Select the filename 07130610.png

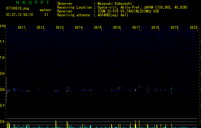[x=18, y=9]
